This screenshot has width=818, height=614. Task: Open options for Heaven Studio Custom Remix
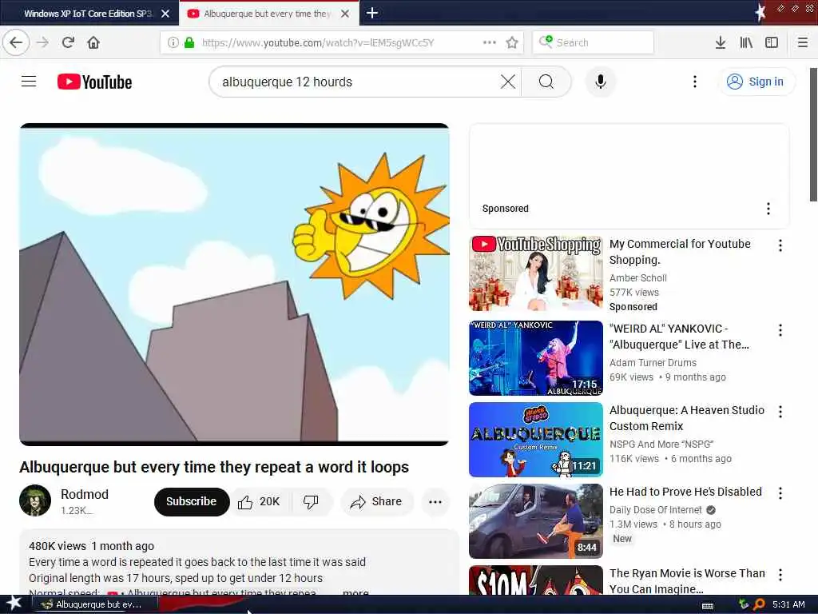pyautogui.click(x=780, y=412)
